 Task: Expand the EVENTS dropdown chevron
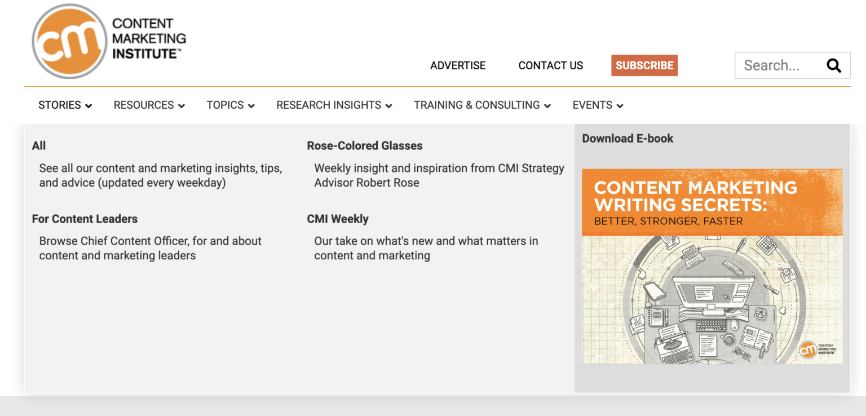click(x=620, y=105)
